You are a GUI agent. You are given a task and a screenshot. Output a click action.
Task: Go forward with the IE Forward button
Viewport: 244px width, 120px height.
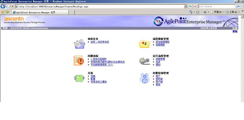click(8, 6)
